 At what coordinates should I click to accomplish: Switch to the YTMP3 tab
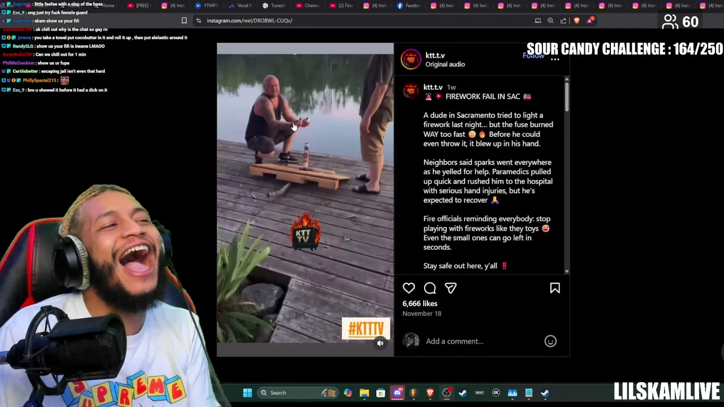point(207,6)
